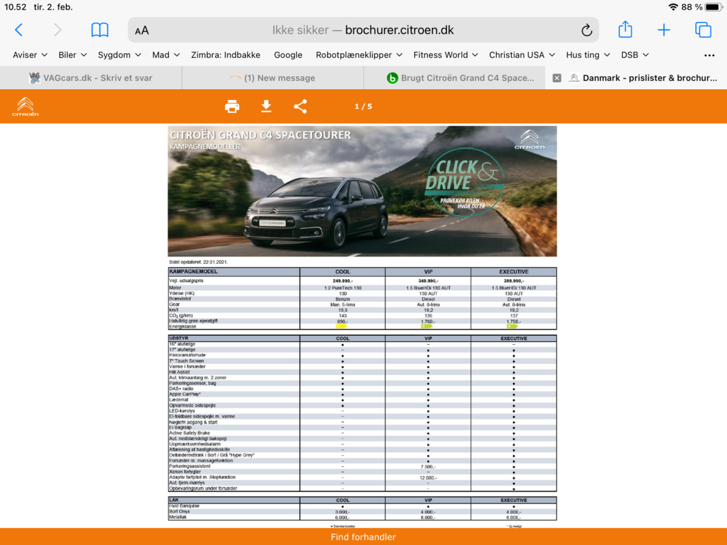Switch to VAGcars.dk tab
Viewport: 727px width, 545px height.
point(91,78)
